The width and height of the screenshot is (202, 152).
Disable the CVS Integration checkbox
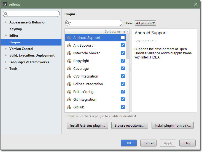[123, 76]
